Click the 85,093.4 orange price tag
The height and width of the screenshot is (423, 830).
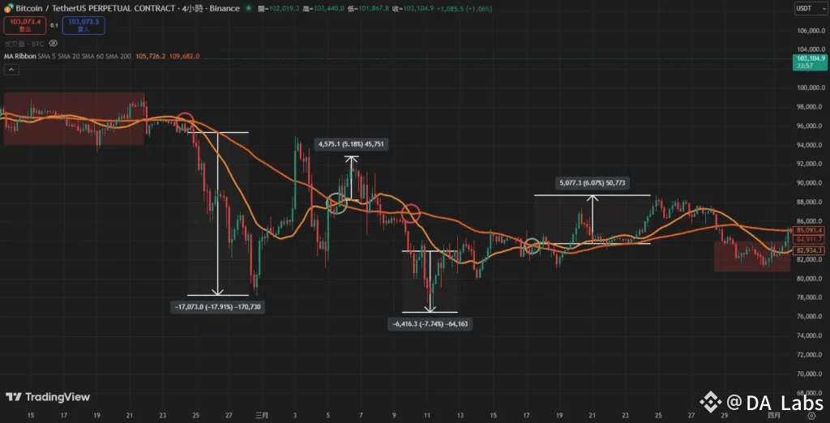(807, 231)
